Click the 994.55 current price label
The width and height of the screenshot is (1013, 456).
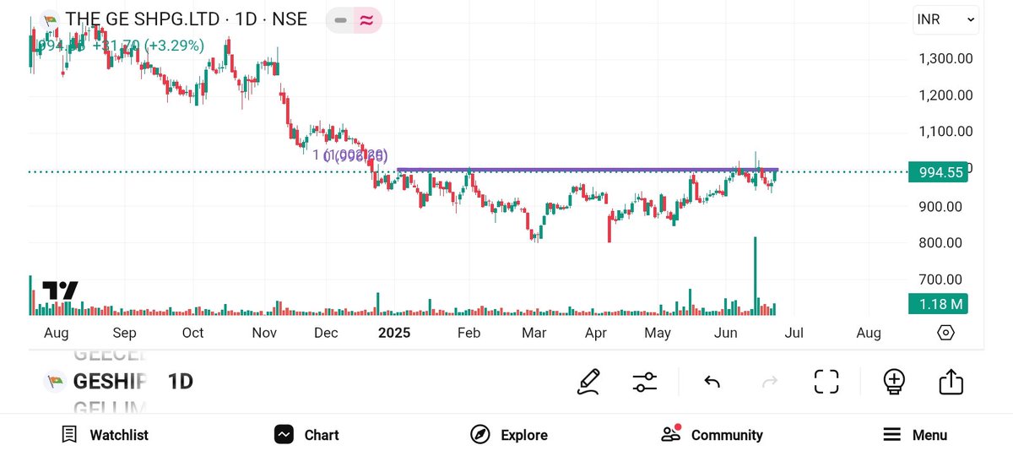(x=937, y=172)
